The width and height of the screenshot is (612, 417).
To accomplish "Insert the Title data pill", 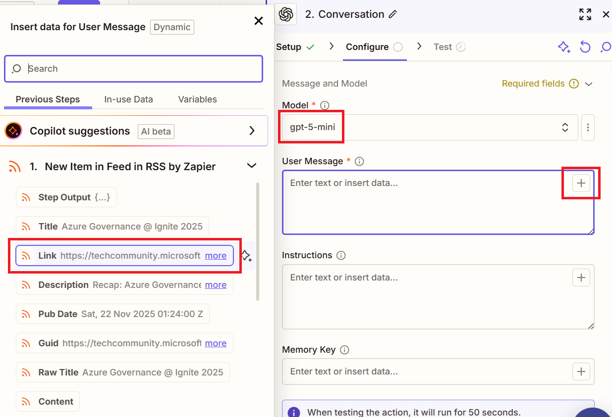I will point(112,227).
